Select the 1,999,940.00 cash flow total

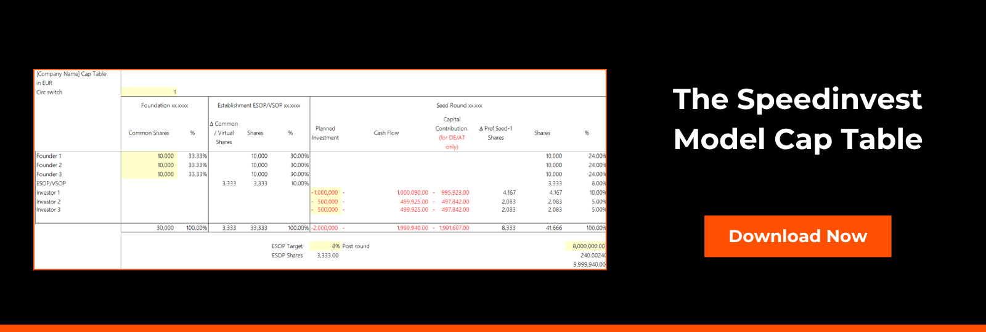pos(412,228)
